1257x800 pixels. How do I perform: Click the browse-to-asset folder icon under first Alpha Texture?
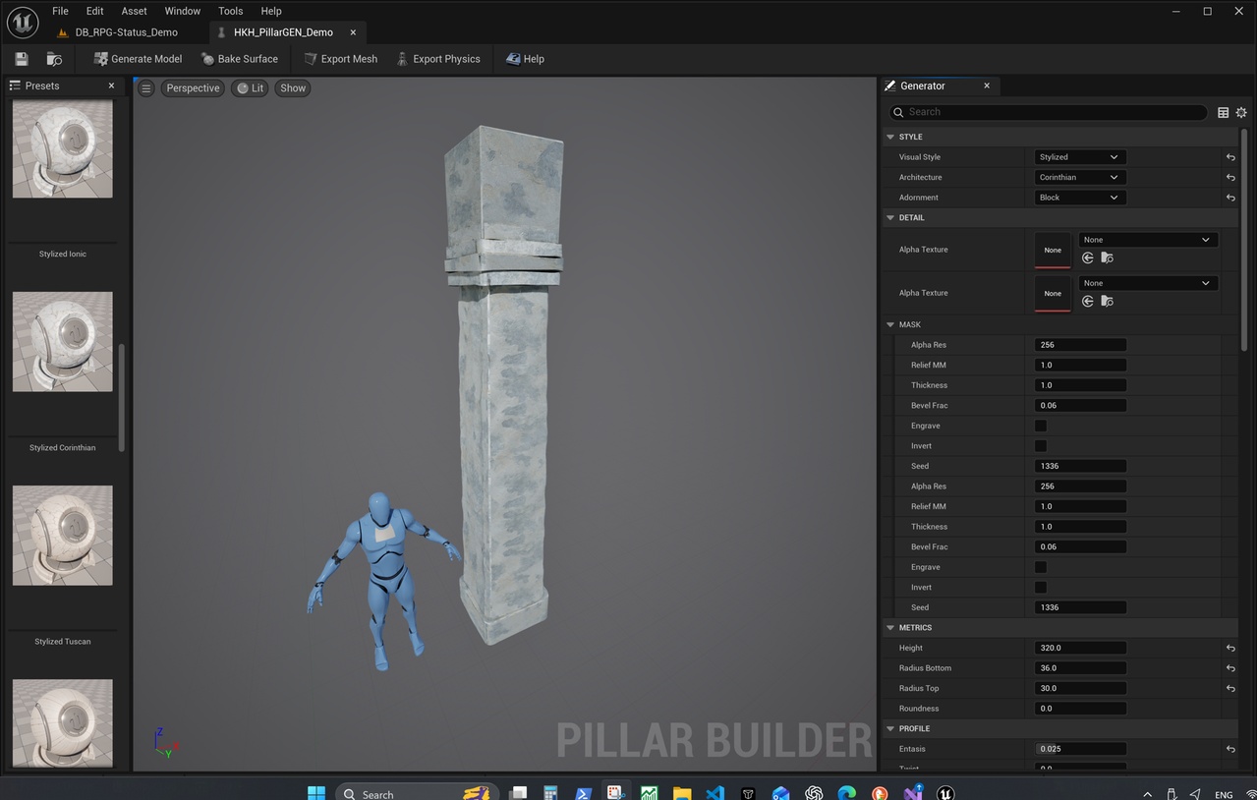pos(1107,257)
